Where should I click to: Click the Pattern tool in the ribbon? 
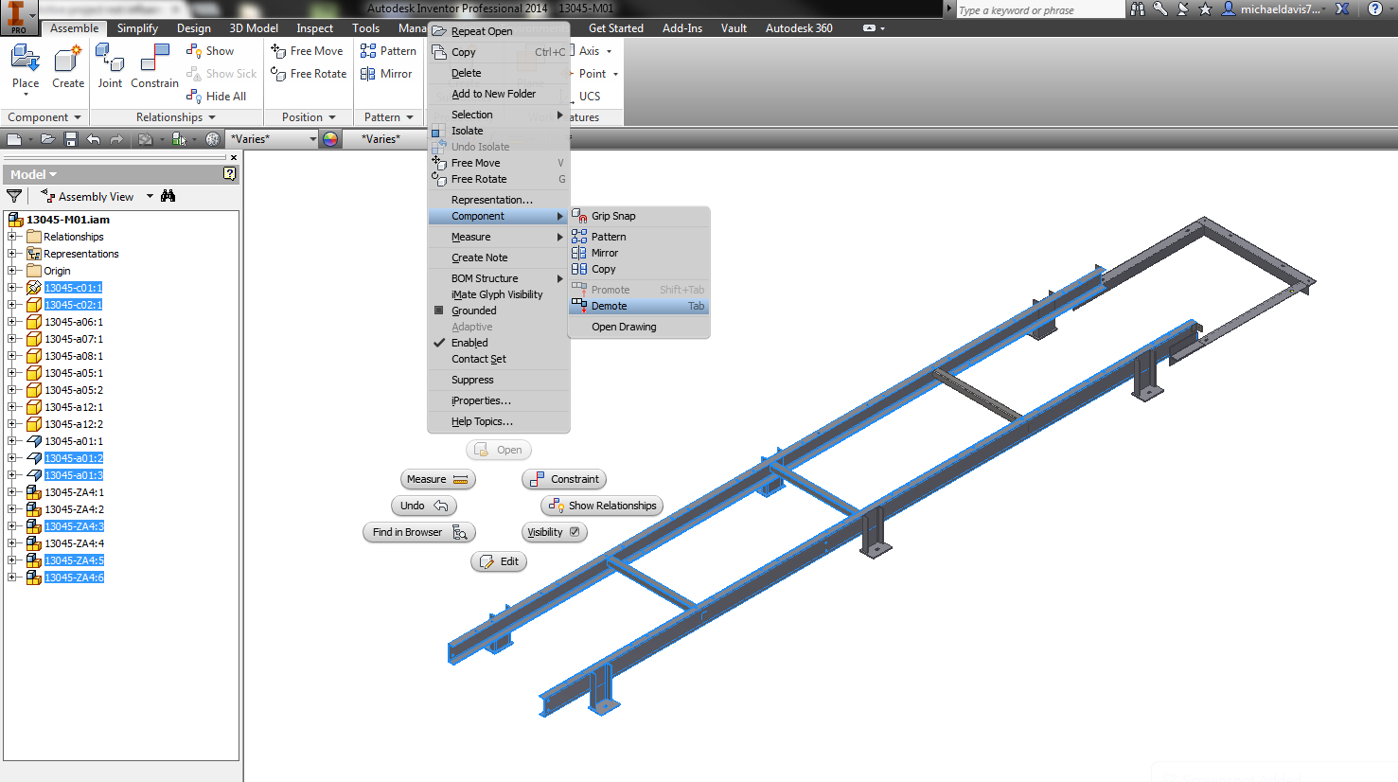click(x=388, y=51)
